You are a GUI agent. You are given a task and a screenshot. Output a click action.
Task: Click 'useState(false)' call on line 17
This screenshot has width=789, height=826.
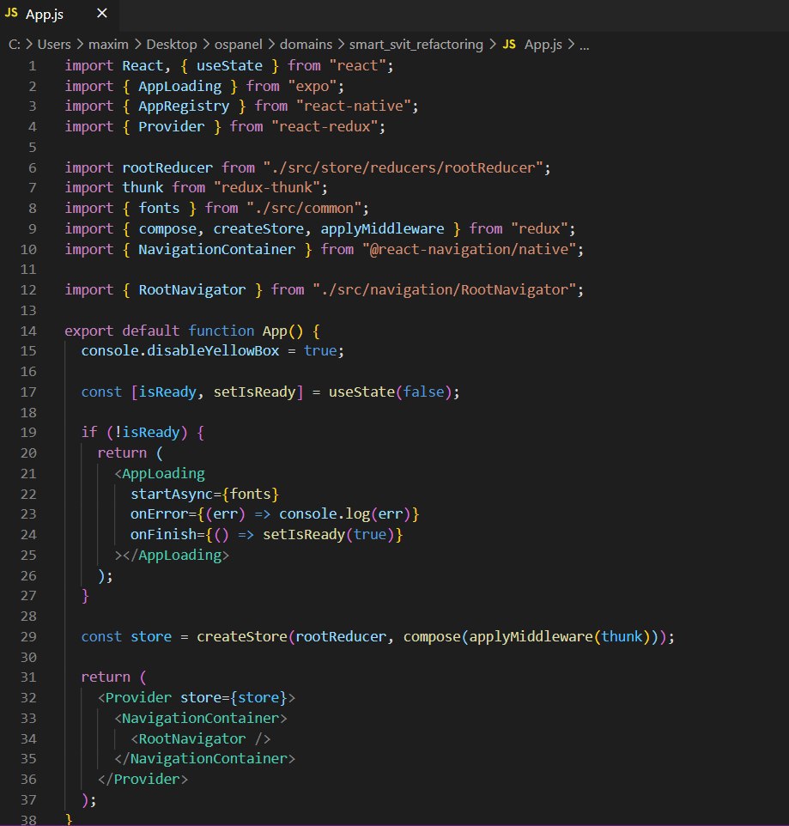390,392
